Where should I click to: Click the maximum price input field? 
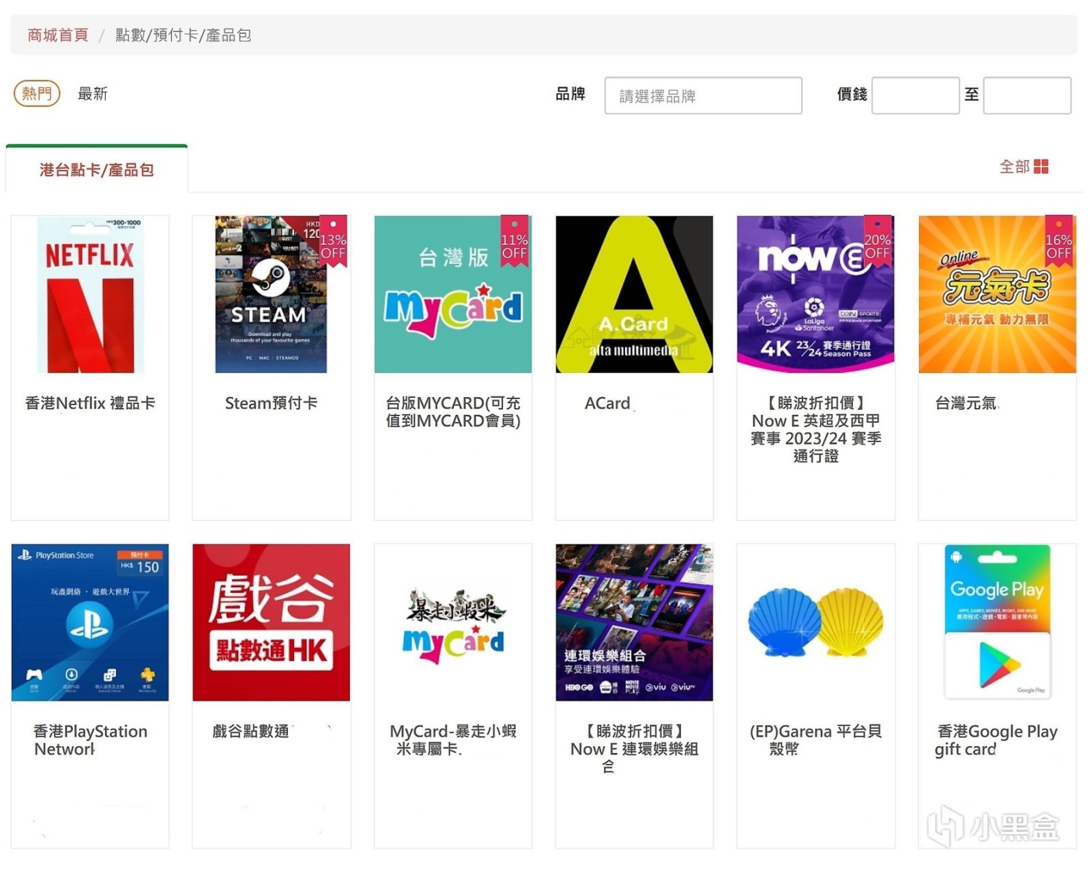pyautogui.click(x=1027, y=95)
